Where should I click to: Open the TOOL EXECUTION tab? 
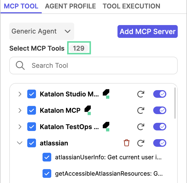(x=131, y=6)
